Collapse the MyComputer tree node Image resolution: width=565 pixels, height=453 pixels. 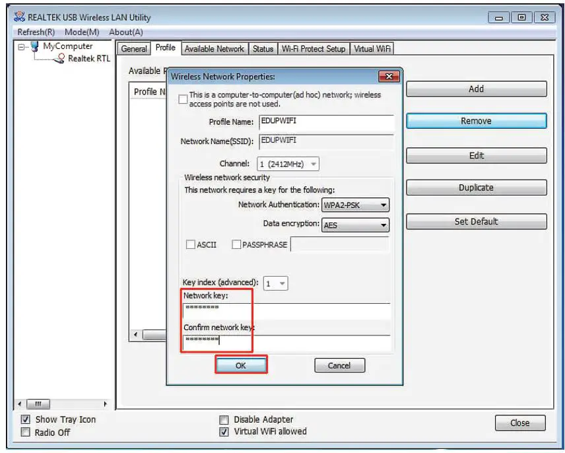pos(22,47)
